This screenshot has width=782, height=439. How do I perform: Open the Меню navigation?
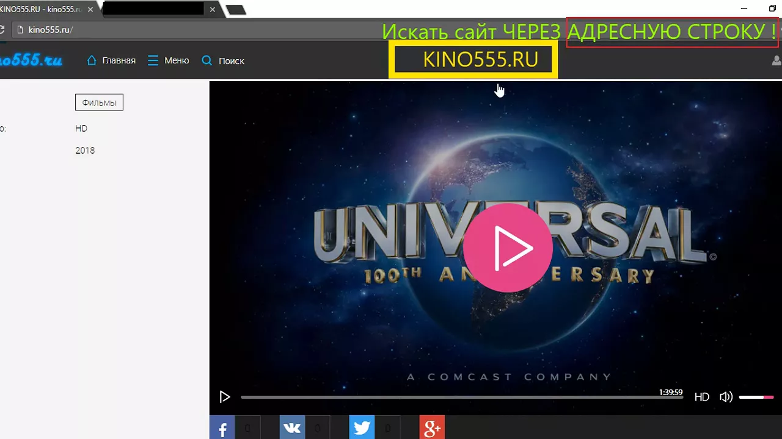point(169,60)
